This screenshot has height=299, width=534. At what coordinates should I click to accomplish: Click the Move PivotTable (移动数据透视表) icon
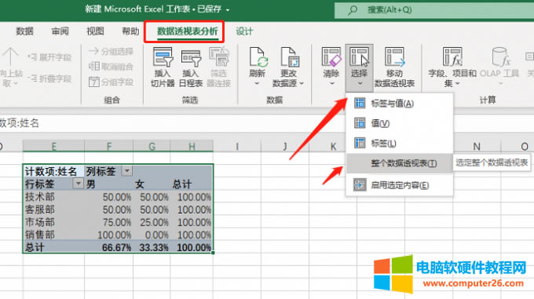point(394,57)
